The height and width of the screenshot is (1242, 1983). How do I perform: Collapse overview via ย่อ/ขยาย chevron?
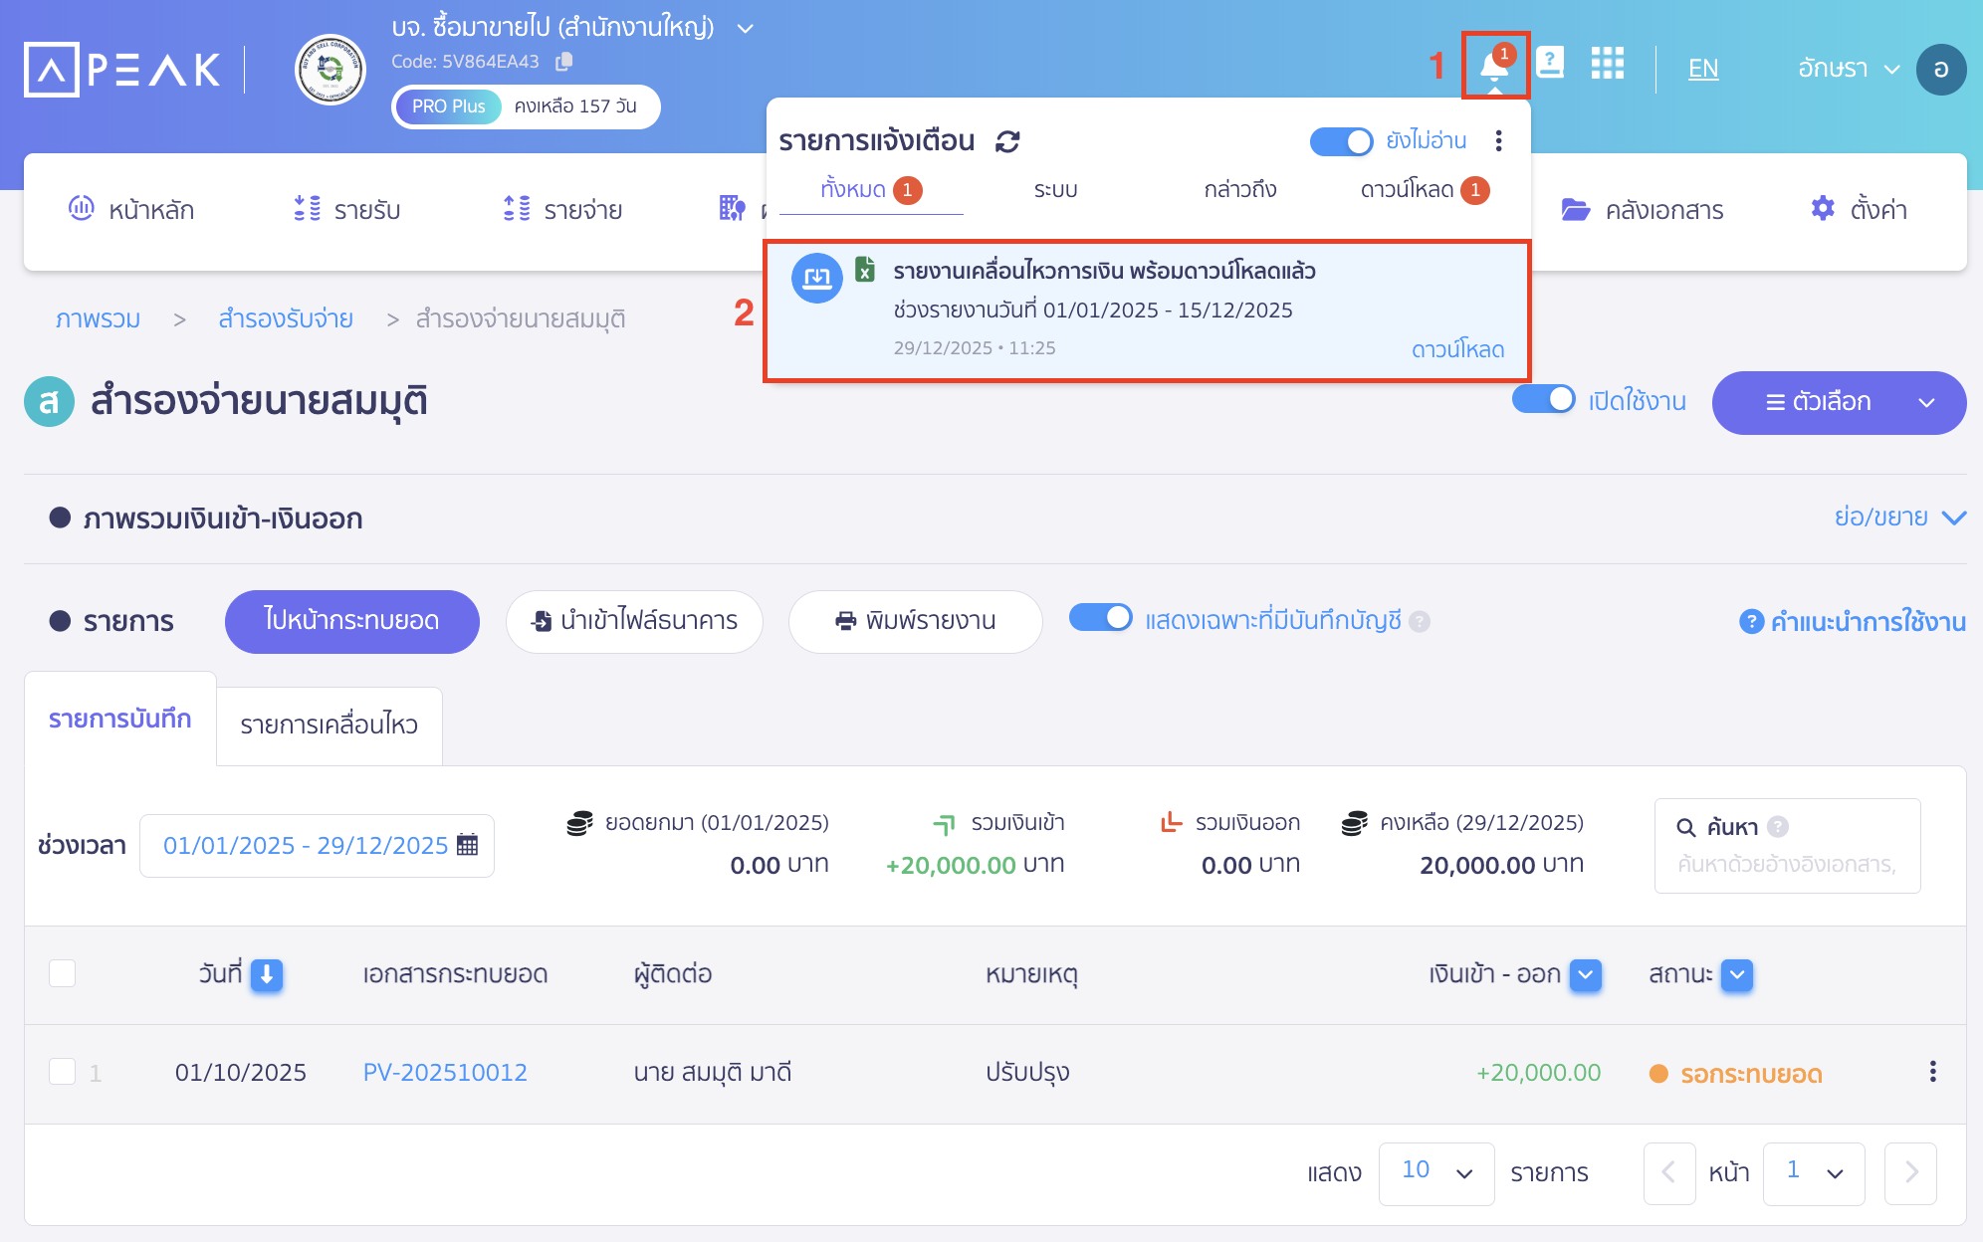coord(1953,517)
